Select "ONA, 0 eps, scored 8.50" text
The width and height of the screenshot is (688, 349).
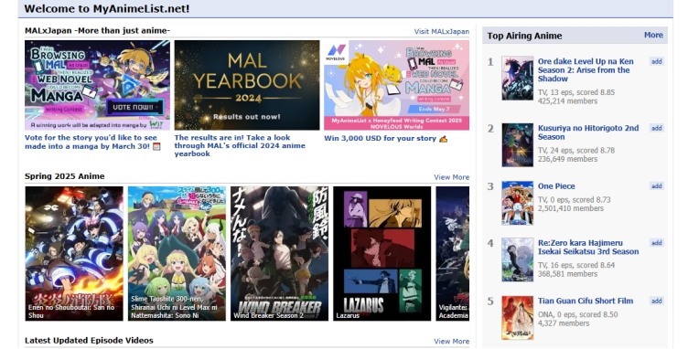[578, 314]
